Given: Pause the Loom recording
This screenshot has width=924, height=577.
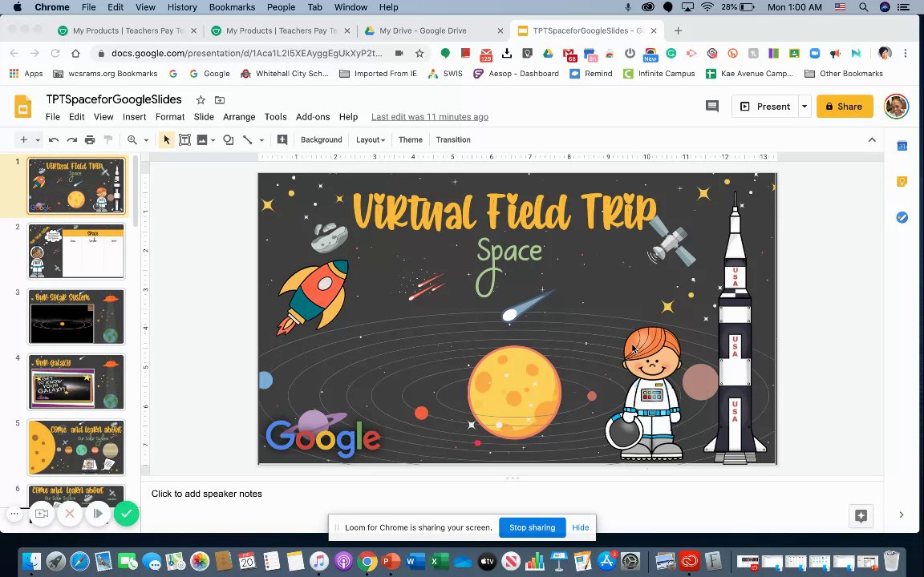Looking at the screenshot, I should (98, 514).
